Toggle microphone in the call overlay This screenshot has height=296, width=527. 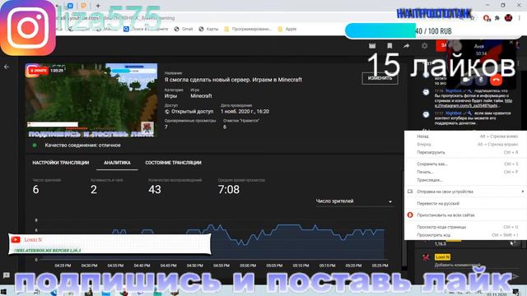point(481,80)
